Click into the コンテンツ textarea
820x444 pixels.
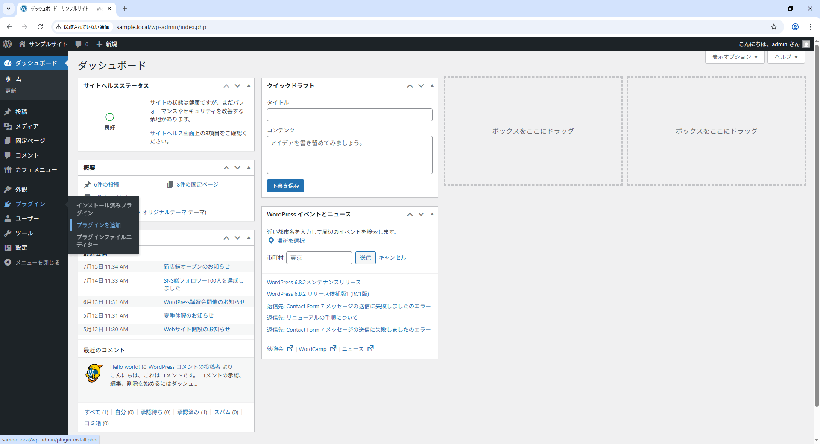[x=350, y=155]
